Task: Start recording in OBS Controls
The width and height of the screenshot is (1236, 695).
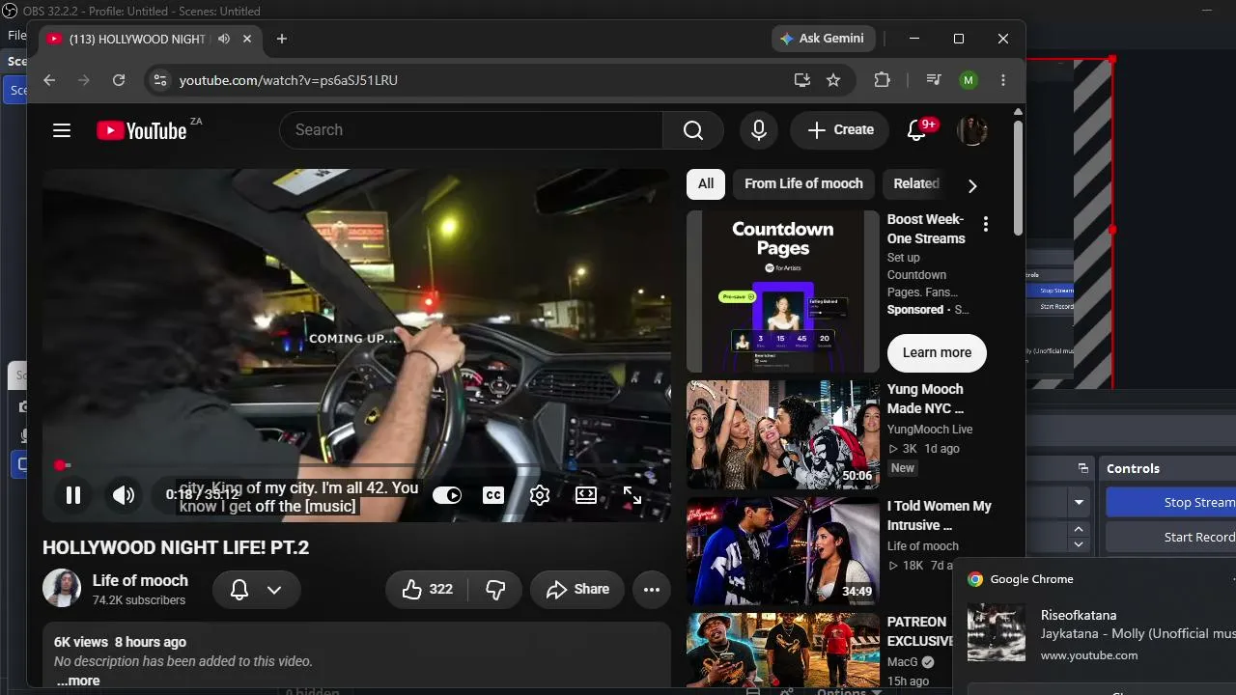Action: pos(1170,537)
